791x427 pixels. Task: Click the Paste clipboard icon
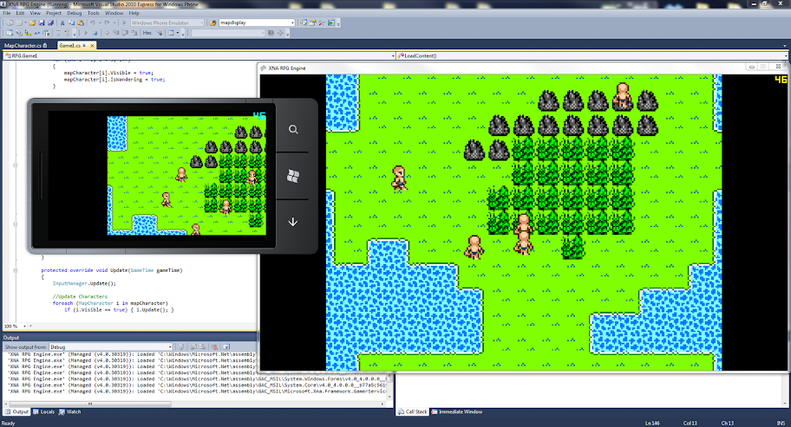(x=81, y=23)
